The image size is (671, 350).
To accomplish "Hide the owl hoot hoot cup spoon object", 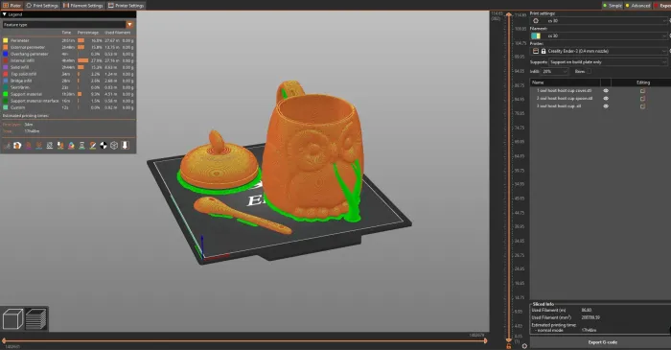I will 606,99.
